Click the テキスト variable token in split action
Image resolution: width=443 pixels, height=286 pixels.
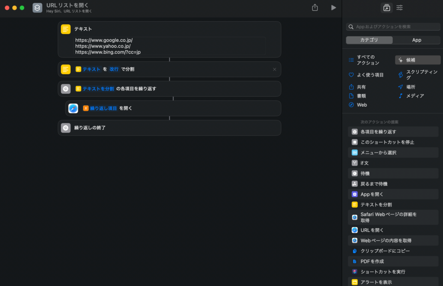click(x=91, y=69)
